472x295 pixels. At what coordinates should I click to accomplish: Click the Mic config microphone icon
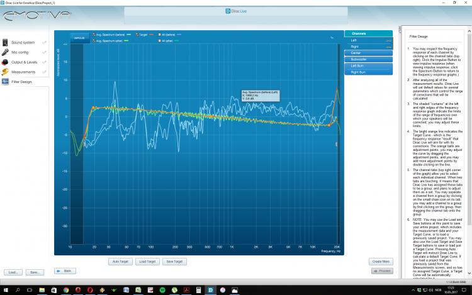point(5,52)
